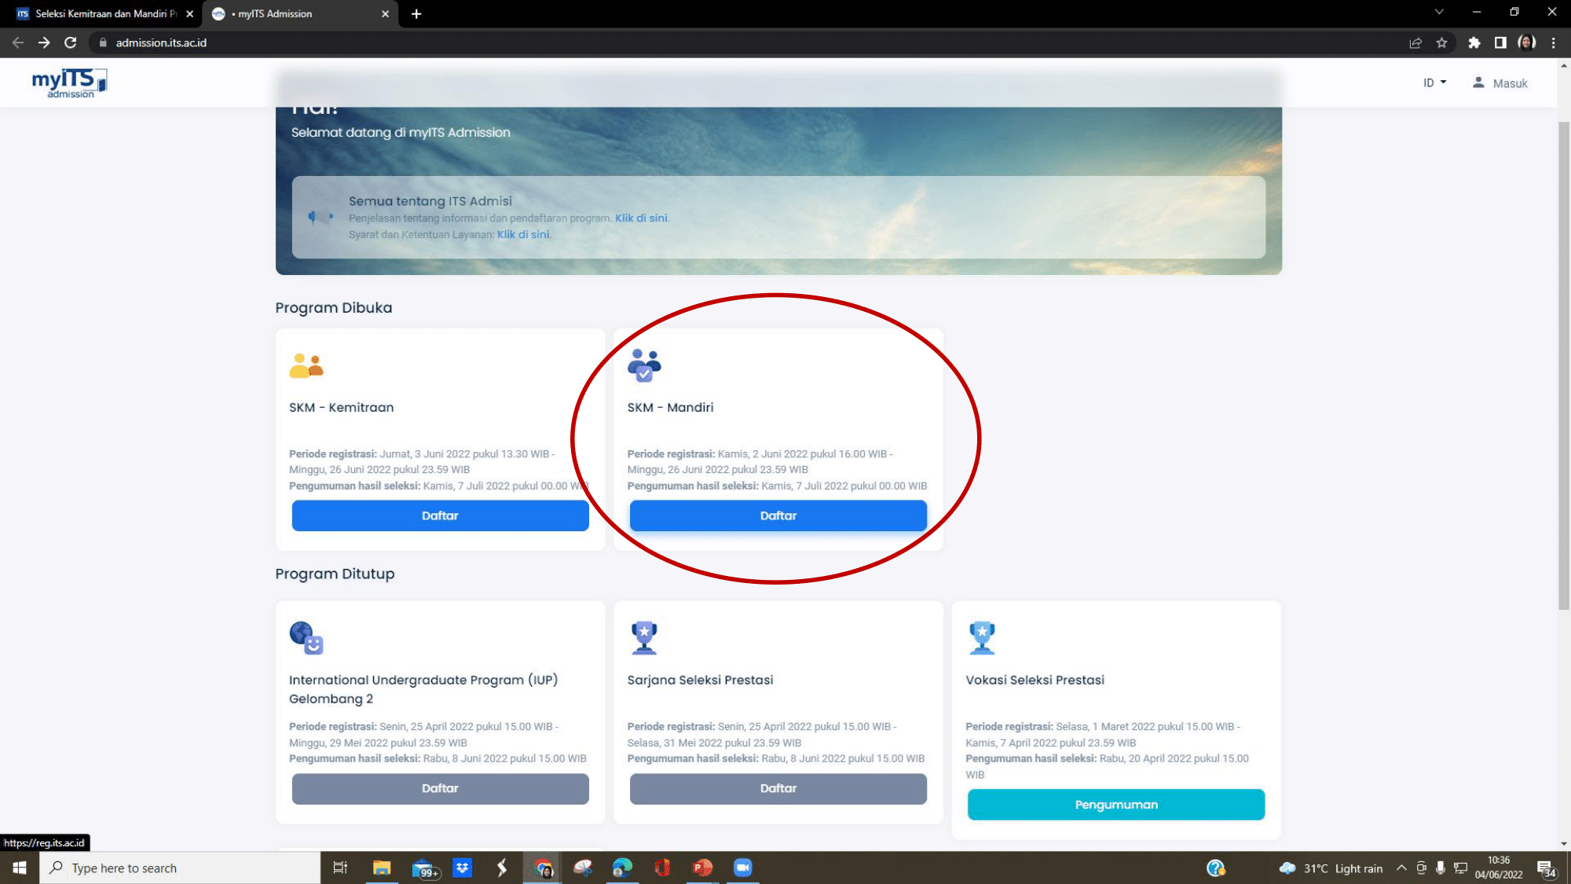Bookmark this page with star icon
Image resolution: width=1571 pixels, height=884 pixels.
(x=1441, y=43)
